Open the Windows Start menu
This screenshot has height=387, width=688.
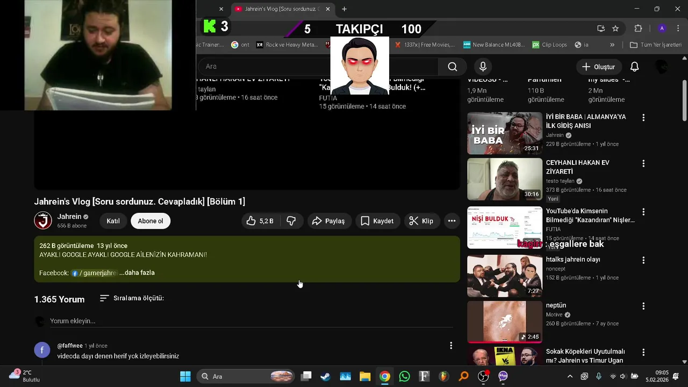click(x=185, y=376)
